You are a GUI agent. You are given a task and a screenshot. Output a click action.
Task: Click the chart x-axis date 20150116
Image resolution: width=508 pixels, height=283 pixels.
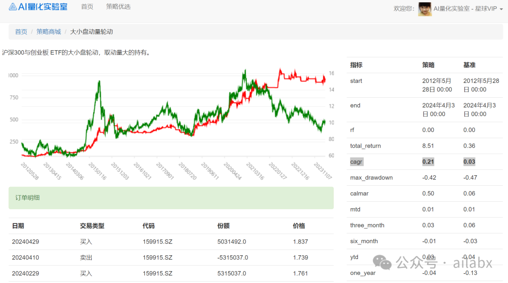[x=97, y=171]
